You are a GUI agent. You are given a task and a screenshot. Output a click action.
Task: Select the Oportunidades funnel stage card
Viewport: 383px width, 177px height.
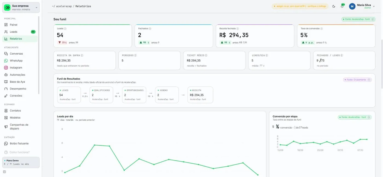tap(134, 95)
